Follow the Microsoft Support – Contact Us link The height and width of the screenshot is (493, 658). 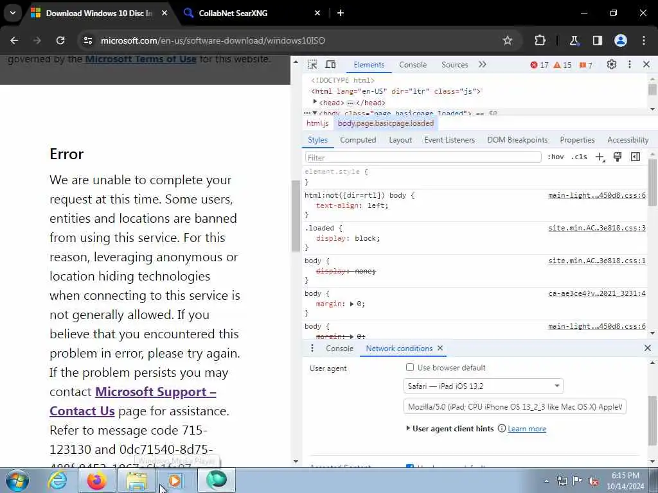(133, 401)
